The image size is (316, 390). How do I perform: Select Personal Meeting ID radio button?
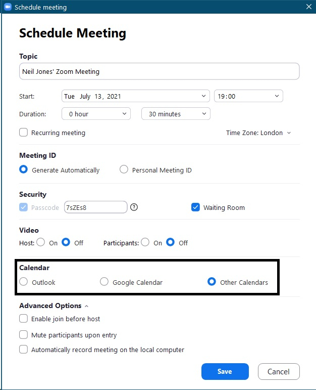click(x=124, y=169)
